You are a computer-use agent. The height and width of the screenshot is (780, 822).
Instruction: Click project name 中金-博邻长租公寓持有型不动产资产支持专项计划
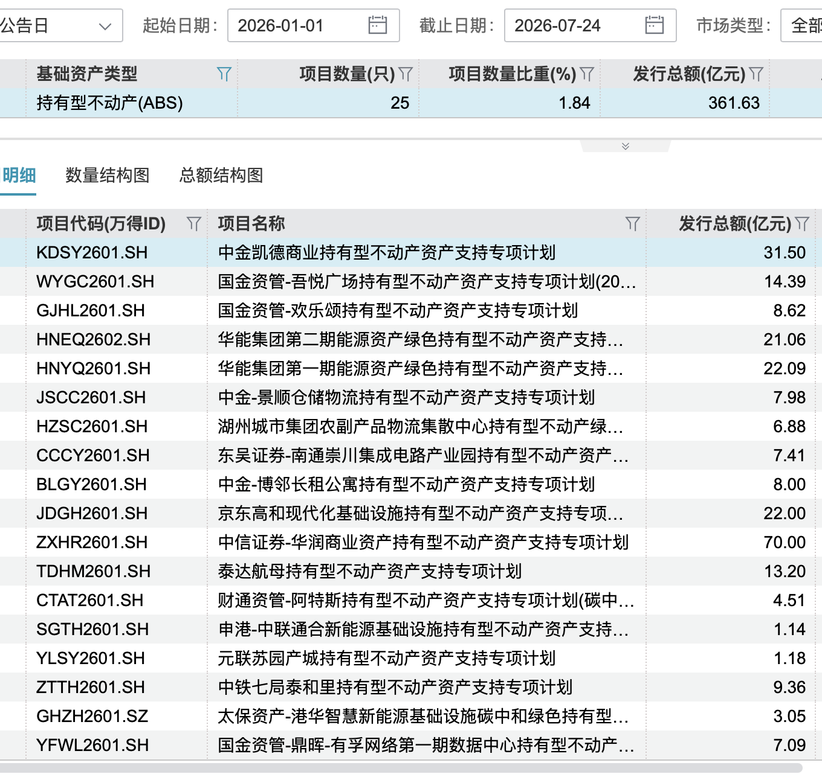tap(406, 485)
